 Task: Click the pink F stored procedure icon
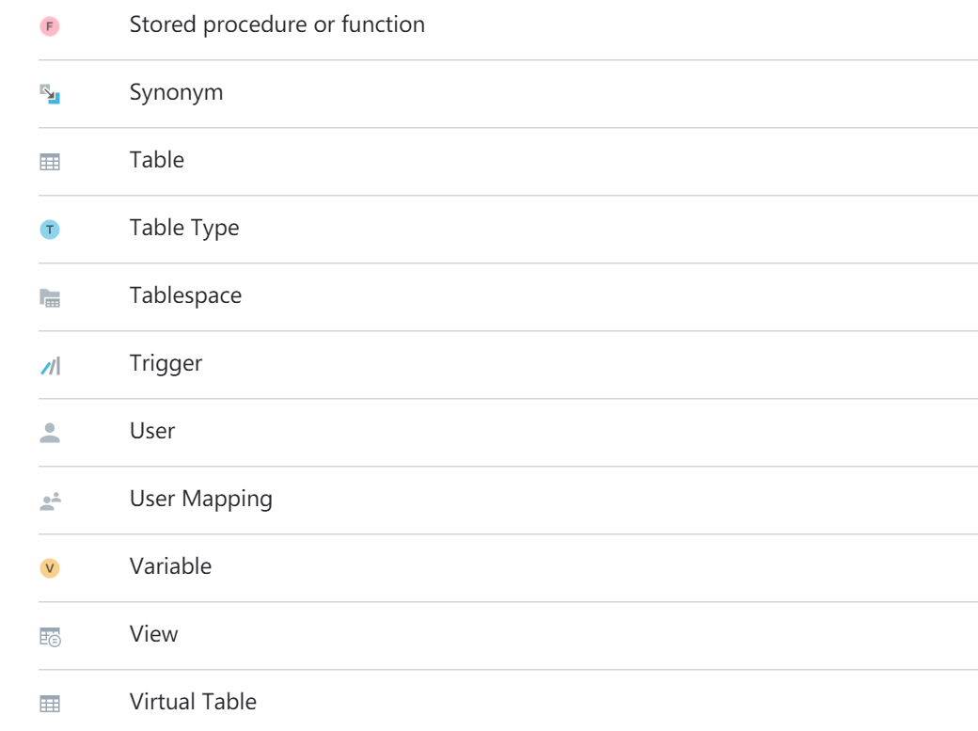50,26
